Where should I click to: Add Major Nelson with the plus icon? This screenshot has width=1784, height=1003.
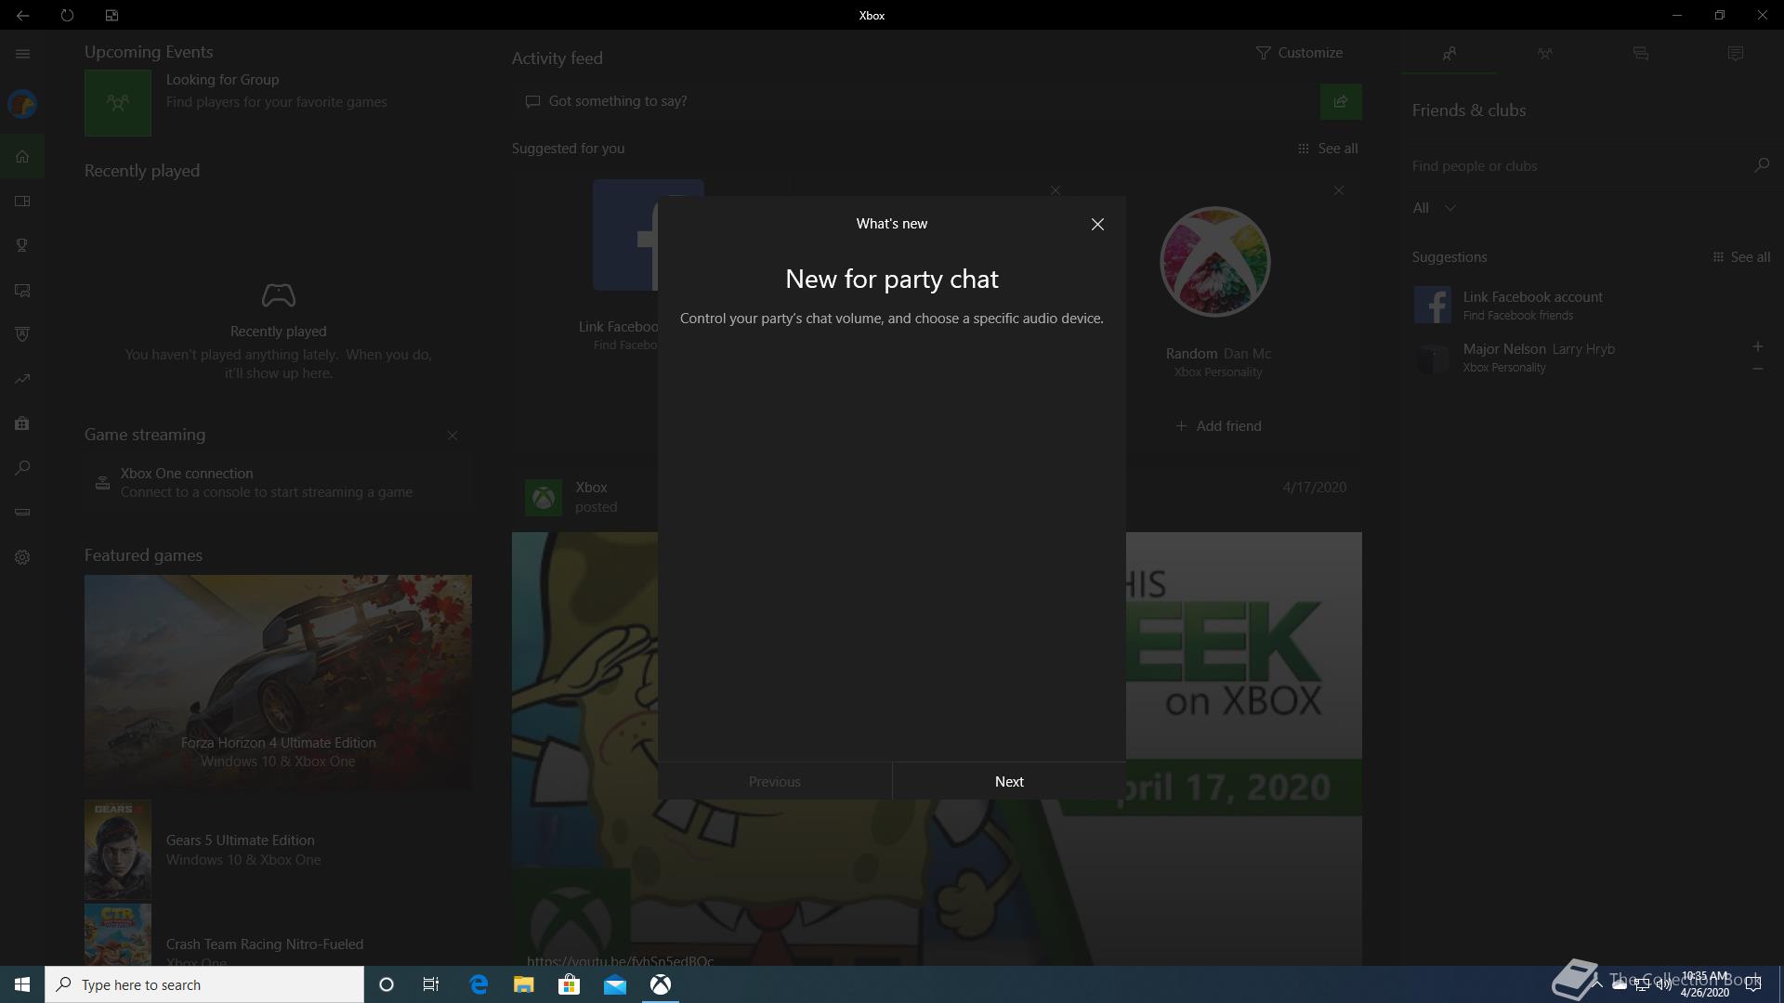(1757, 346)
